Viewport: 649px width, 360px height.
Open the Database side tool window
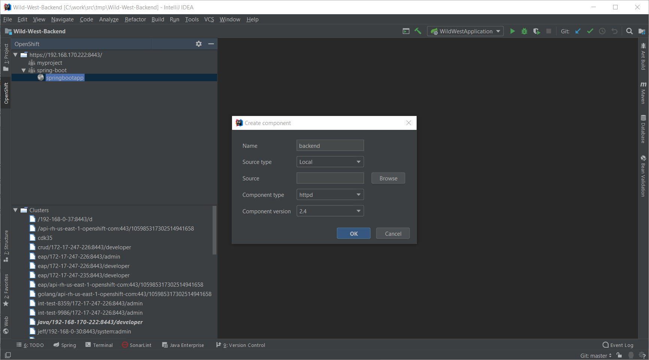(643, 129)
